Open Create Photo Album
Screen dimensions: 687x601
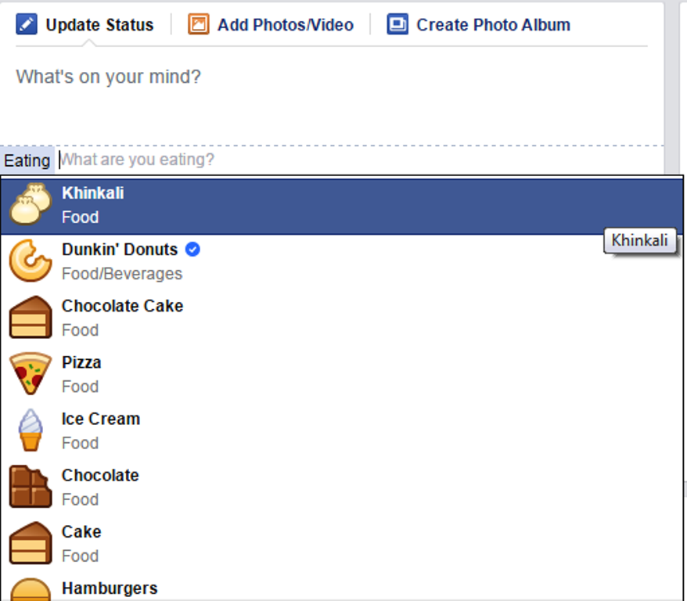pyautogui.click(x=478, y=24)
